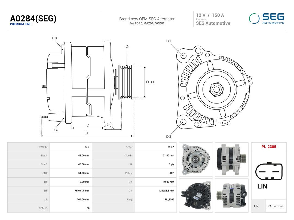Open the bottom-right alternator photo with pulley left
The image size is (294, 220).
click(x=232, y=196)
